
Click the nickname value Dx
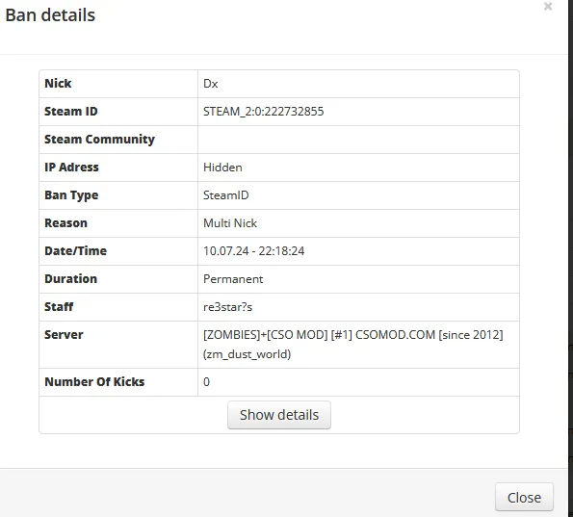point(211,84)
